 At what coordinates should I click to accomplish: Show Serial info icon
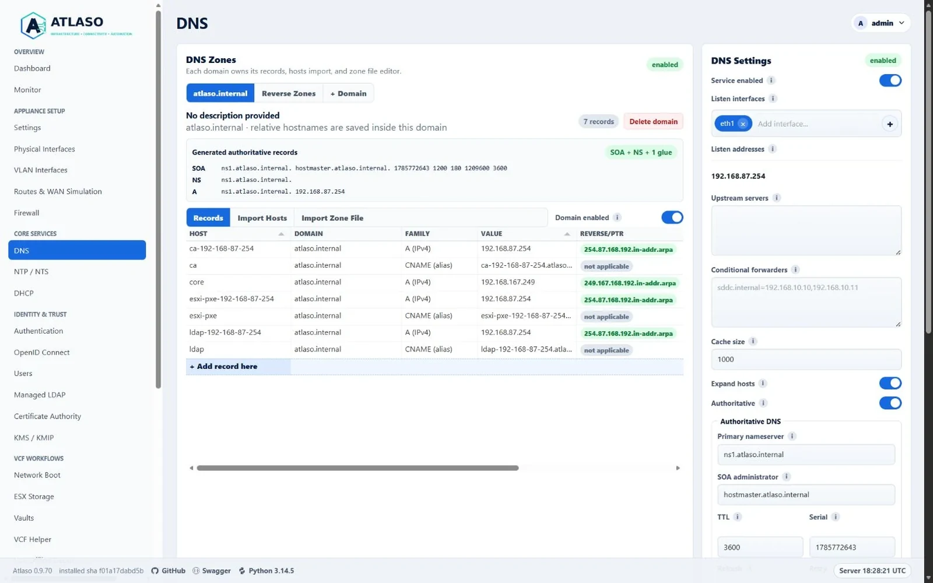click(x=836, y=517)
